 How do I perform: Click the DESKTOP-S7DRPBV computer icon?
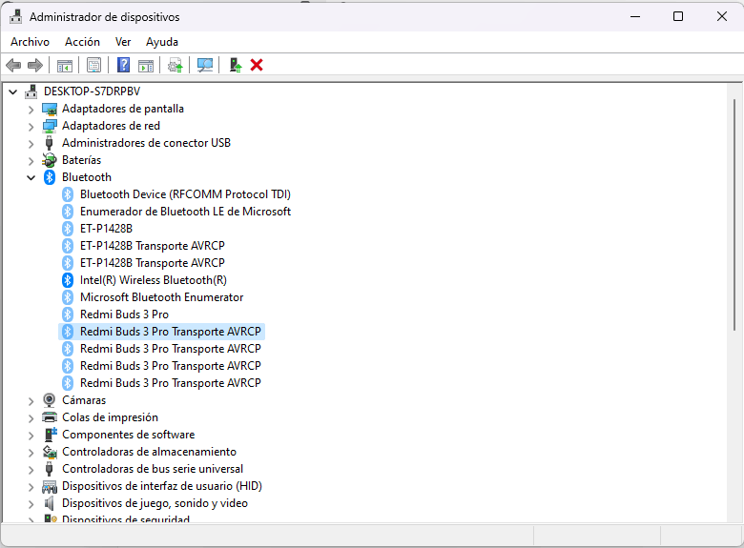[31, 91]
